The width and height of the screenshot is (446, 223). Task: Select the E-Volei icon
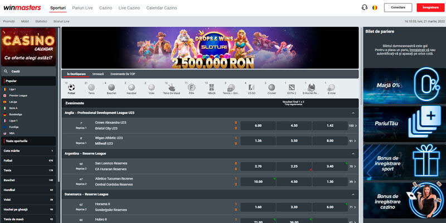(331, 88)
